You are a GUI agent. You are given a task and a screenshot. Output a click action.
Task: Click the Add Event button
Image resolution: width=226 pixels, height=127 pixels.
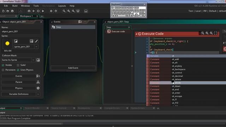pyautogui.click(x=73, y=68)
